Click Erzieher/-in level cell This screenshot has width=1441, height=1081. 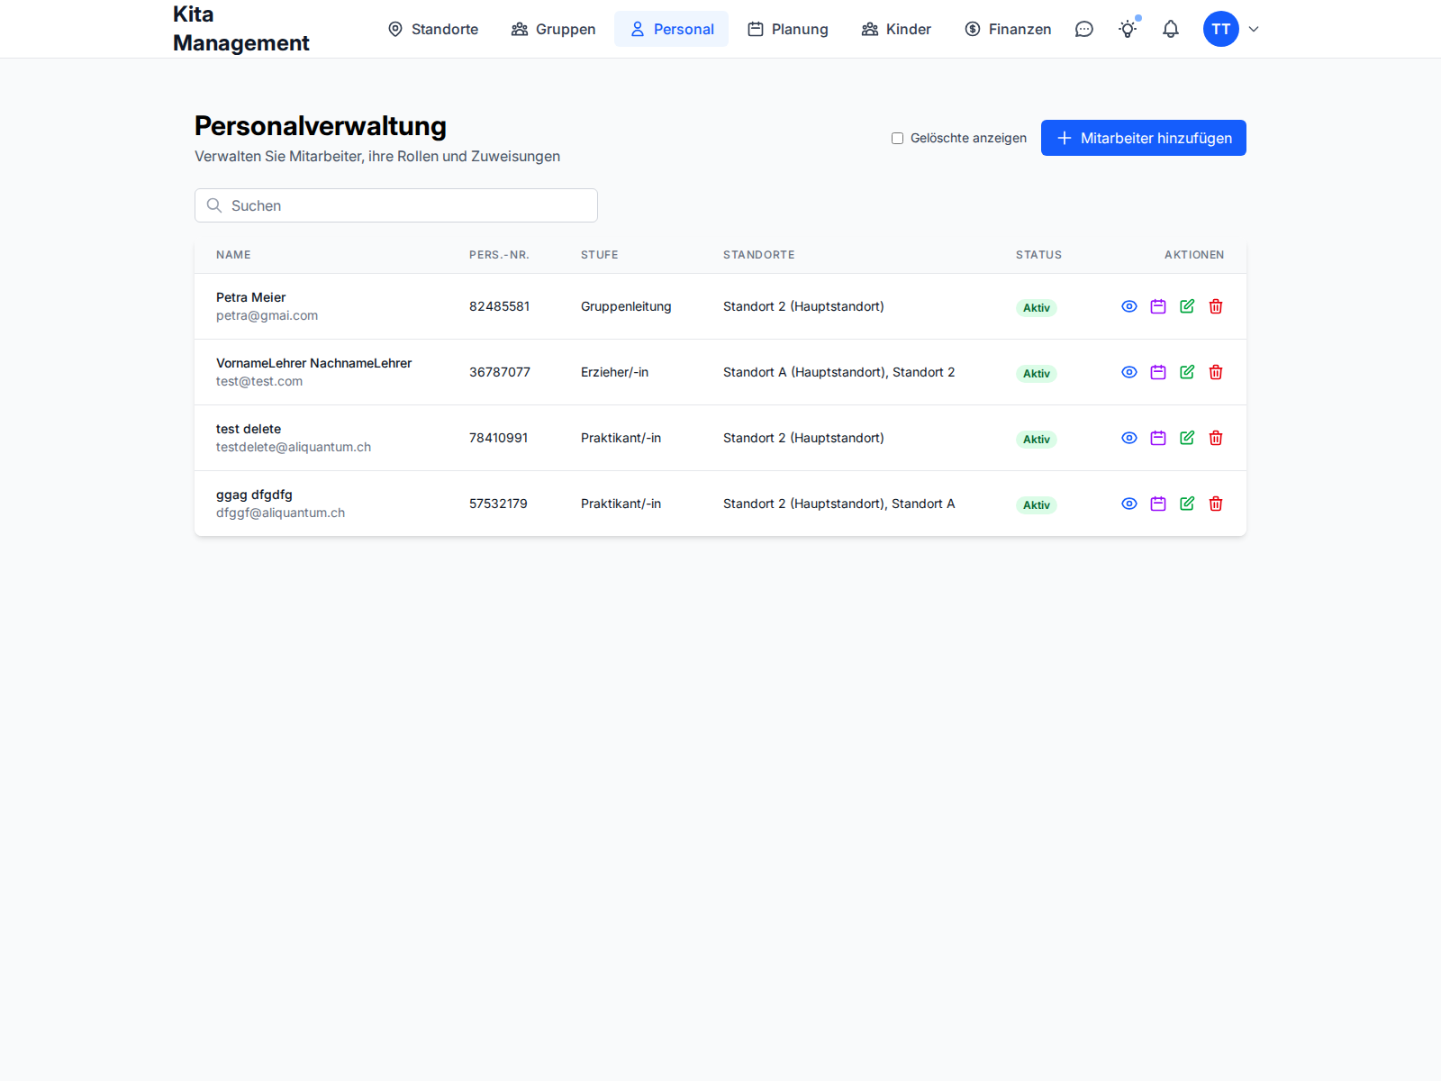[x=614, y=372]
